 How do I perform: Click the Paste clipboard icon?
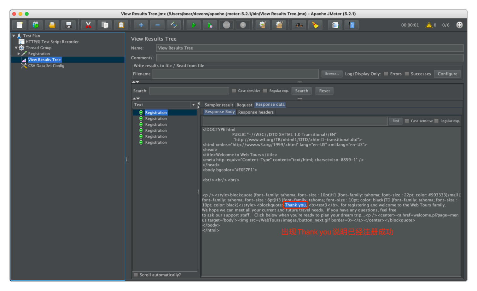tap(121, 25)
